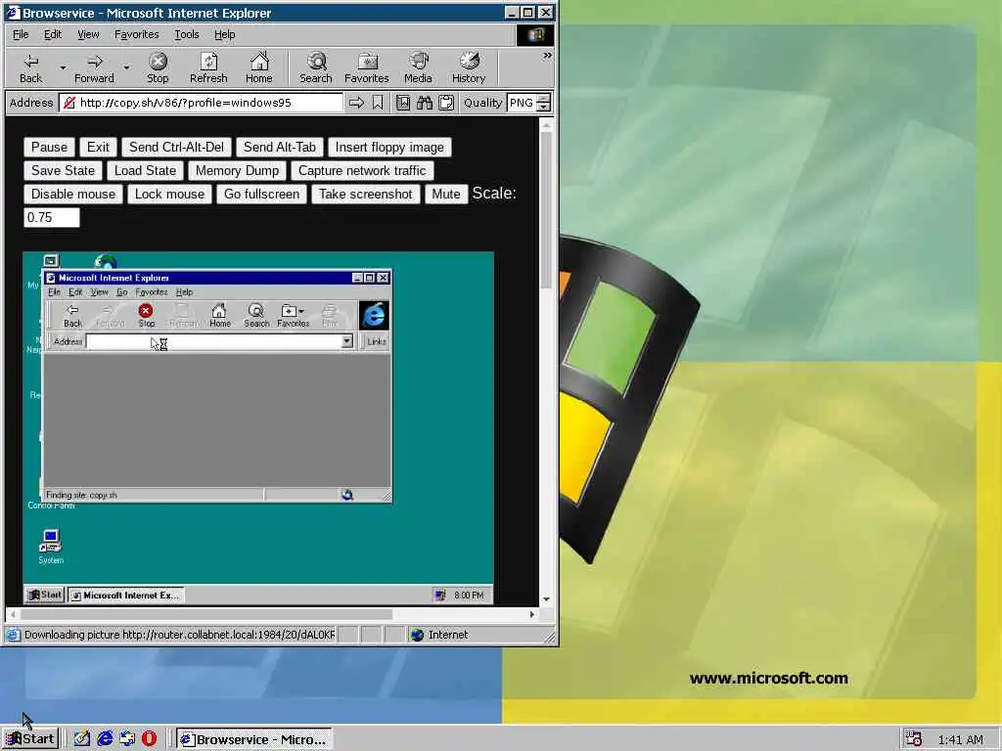This screenshot has height=751, width=1002.
Task: Click Send Alt-Tab button
Action: pyautogui.click(x=279, y=148)
